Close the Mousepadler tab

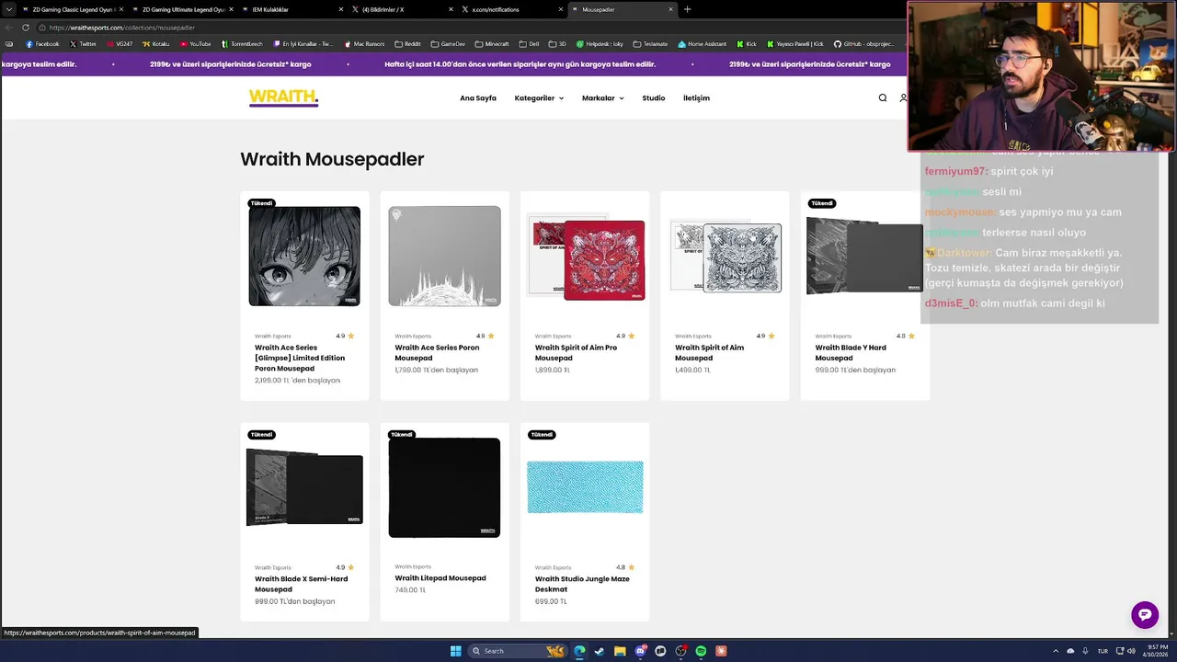tap(670, 9)
